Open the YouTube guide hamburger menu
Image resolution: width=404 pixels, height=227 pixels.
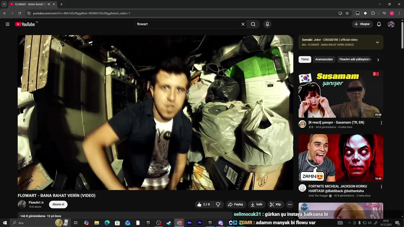tap(8, 24)
